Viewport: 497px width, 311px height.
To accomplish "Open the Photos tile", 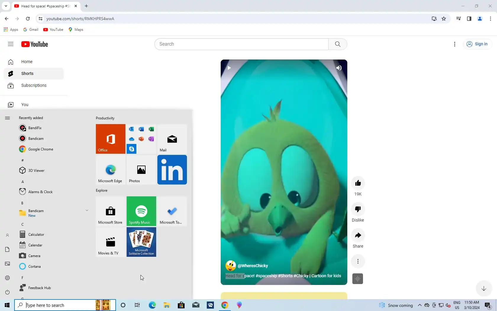I will pos(141,170).
